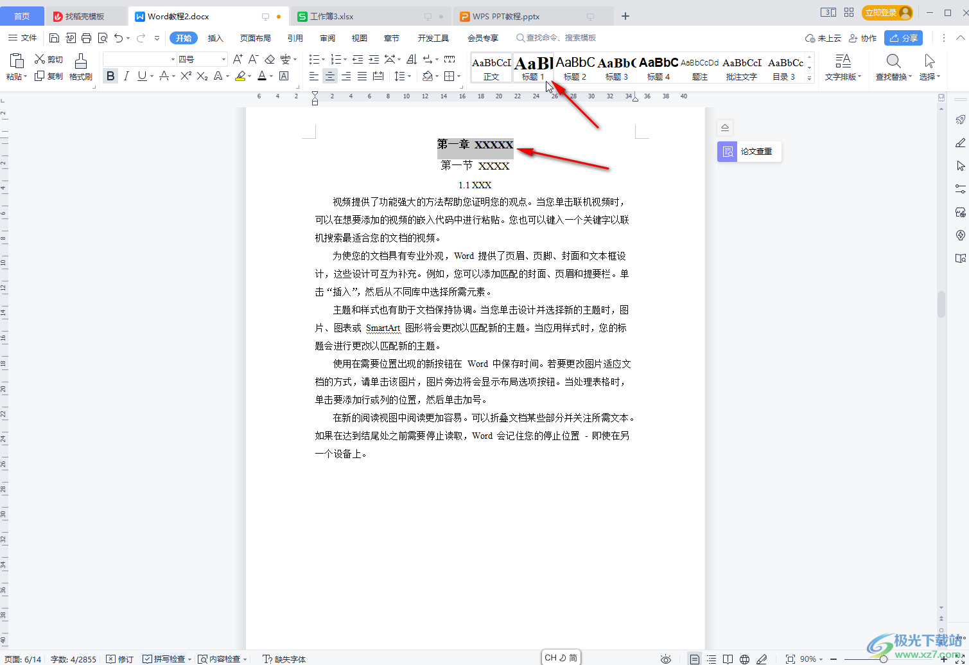Increase paragraph indent
This screenshot has height=665, width=969.
tap(374, 59)
